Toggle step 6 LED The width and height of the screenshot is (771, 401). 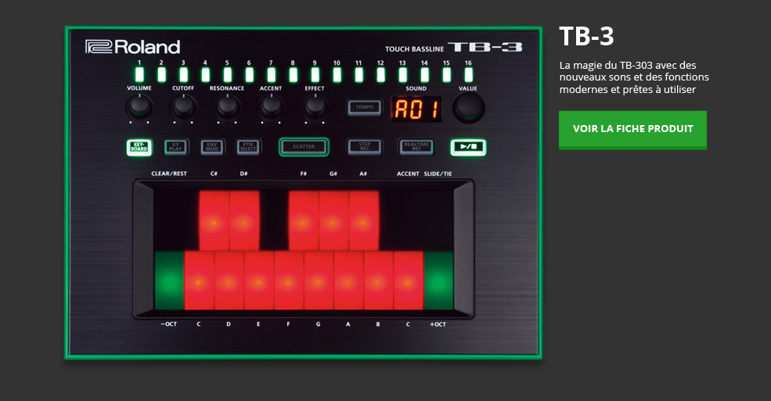(249, 74)
